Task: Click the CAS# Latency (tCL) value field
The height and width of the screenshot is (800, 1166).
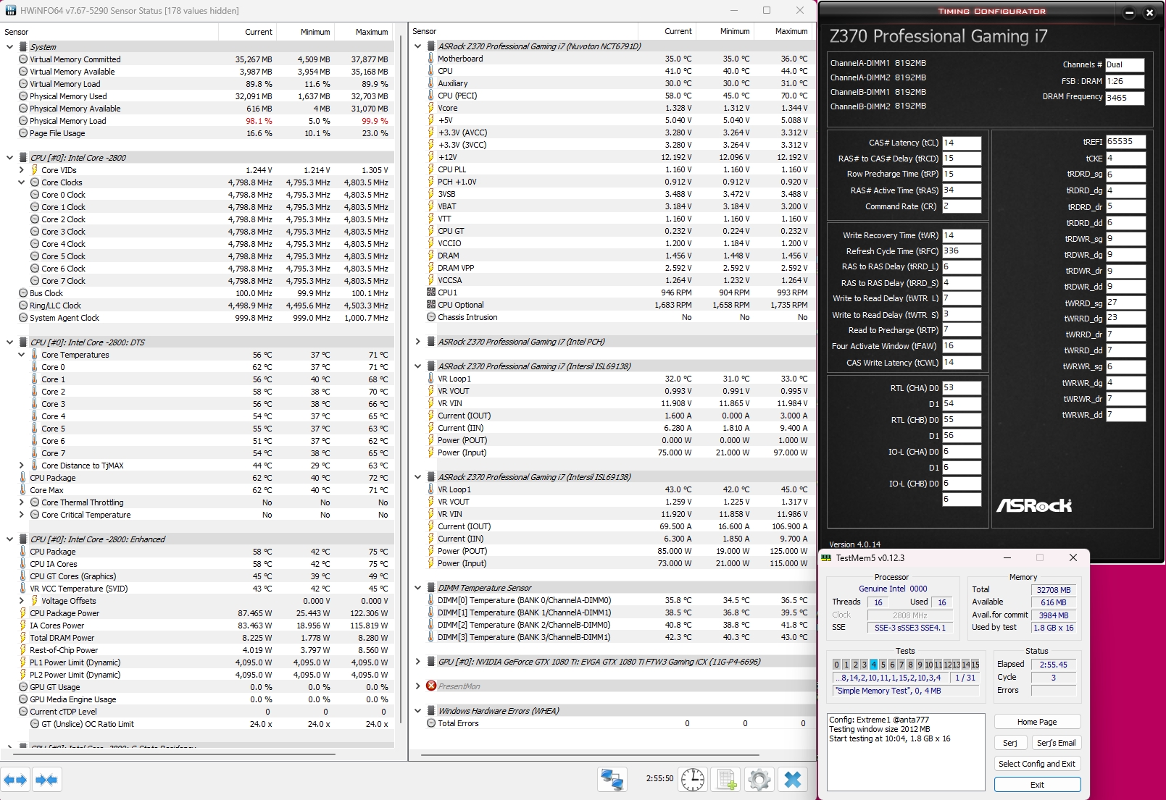Action: (962, 143)
